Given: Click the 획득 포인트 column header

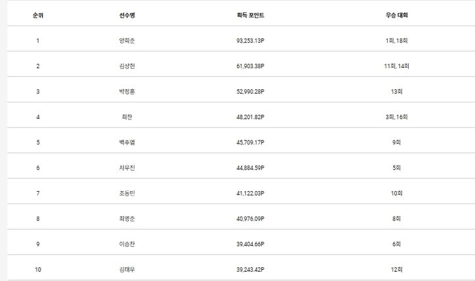Looking at the screenshot, I should click(x=251, y=15).
